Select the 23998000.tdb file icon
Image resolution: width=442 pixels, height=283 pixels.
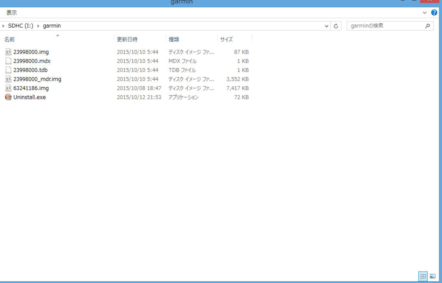coord(9,70)
